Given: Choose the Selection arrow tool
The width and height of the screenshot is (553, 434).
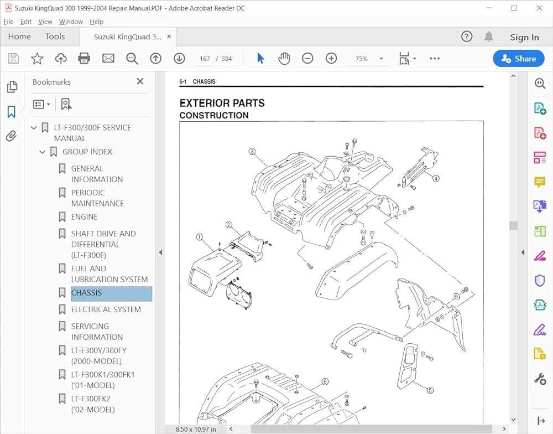Looking at the screenshot, I should [x=260, y=58].
